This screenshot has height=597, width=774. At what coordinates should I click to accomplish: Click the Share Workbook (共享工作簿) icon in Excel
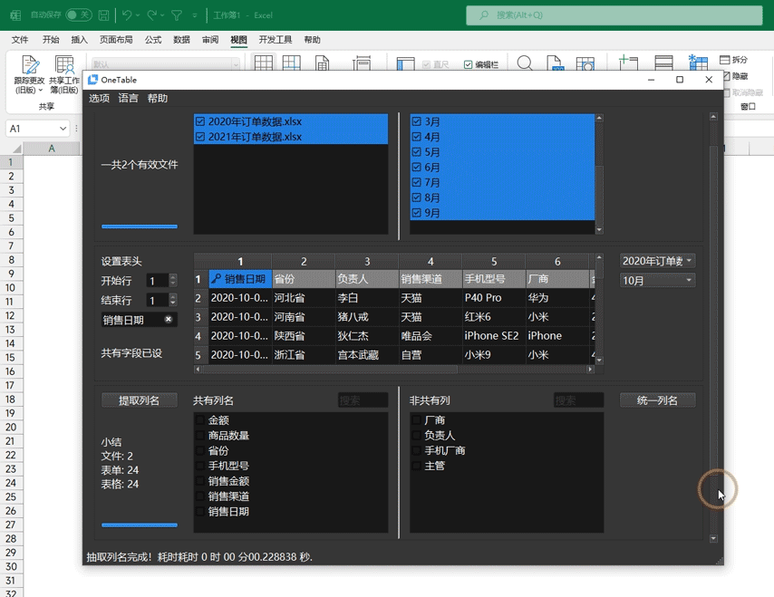coord(64,65)
